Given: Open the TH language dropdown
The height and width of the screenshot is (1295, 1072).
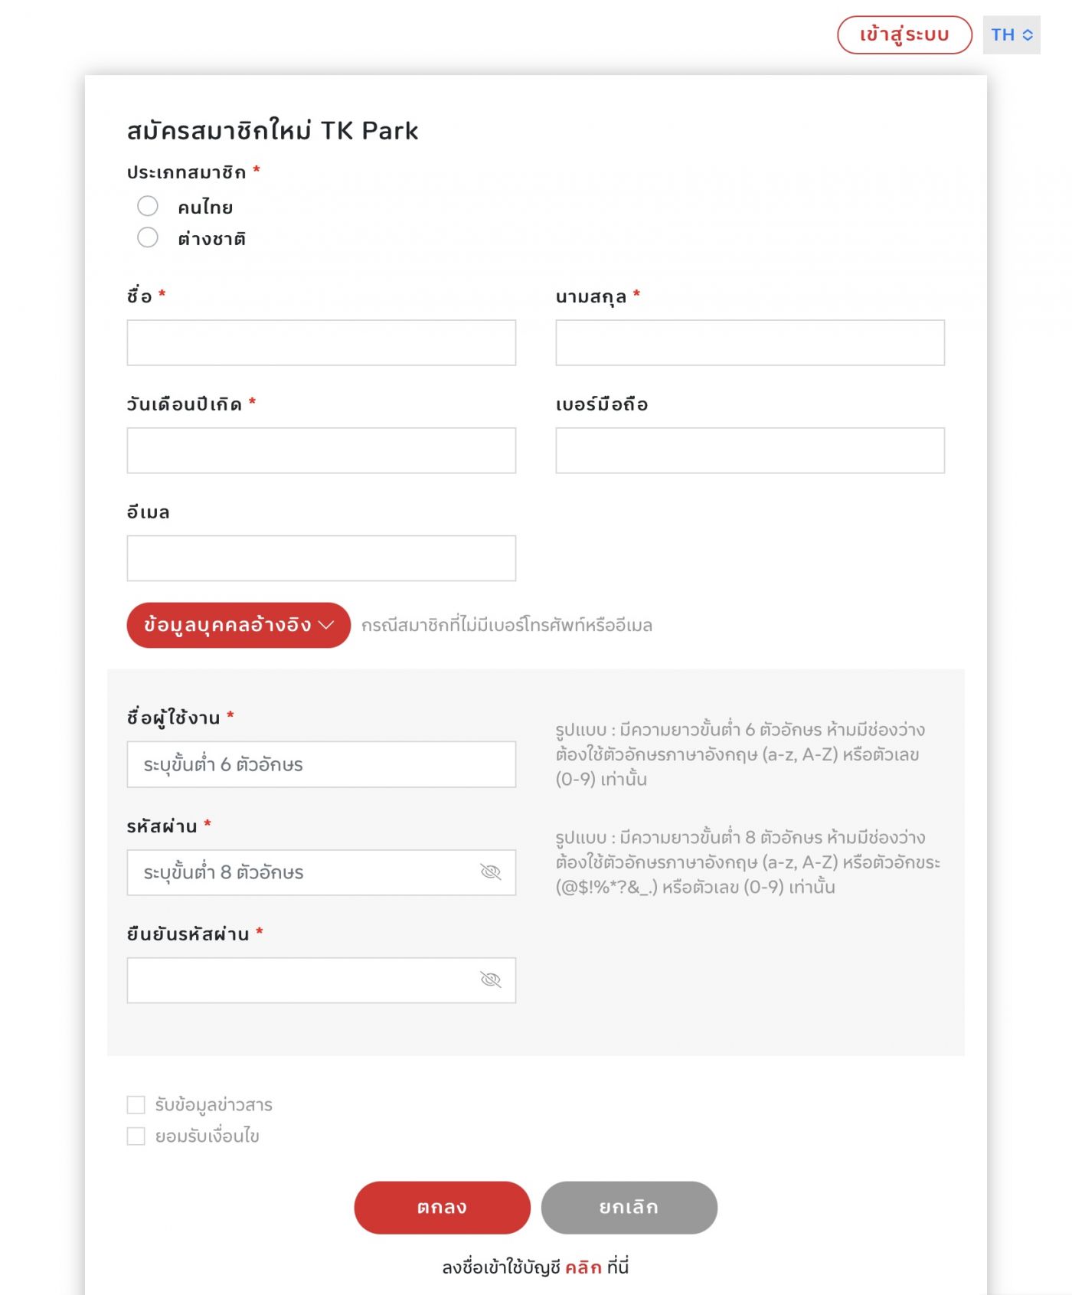Looking at the screenshot, I should pyautogui.click(x=1011, y=35).
